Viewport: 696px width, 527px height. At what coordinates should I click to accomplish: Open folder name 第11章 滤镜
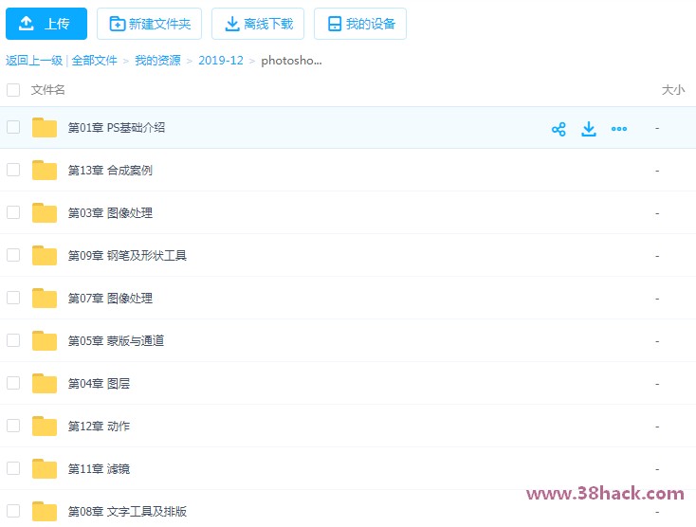[x=99, y=468]
